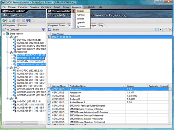The height and width of the screenshot is (130, 174).
Task: Click the Scans magnifier icon in Scans header
Action: coord(50,29)
